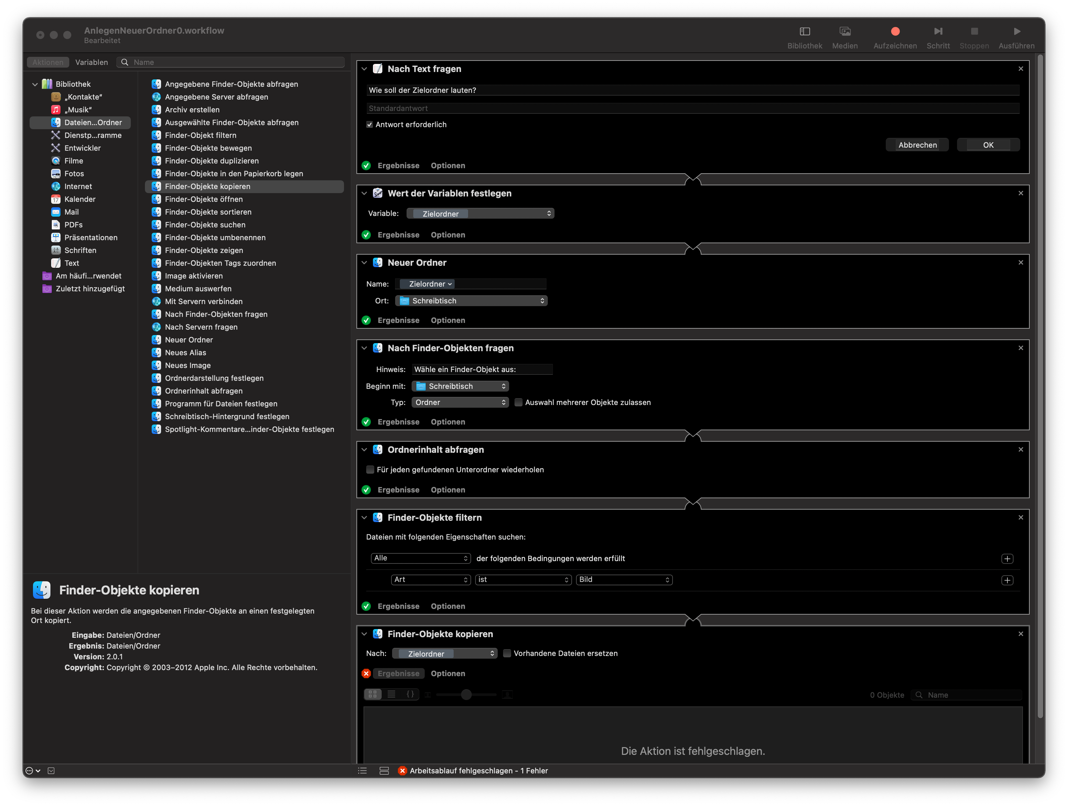Viewport: 1068px width, 806px height.
Task: Click the Aufzeichnen record button
Action: click(895, 32)
